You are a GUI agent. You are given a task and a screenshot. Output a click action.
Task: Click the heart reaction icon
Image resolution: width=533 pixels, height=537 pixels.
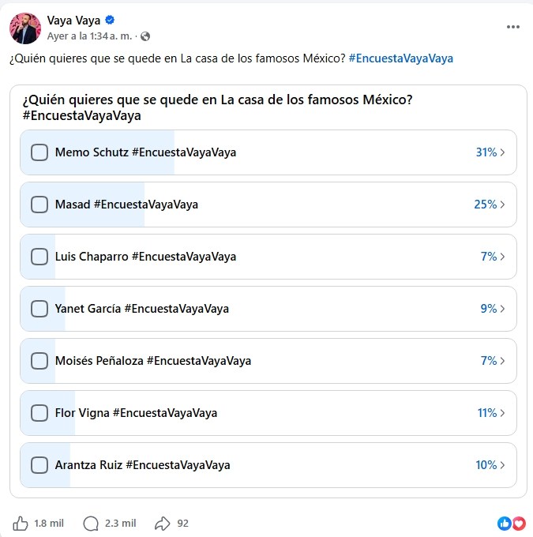[x=519, y=524]
